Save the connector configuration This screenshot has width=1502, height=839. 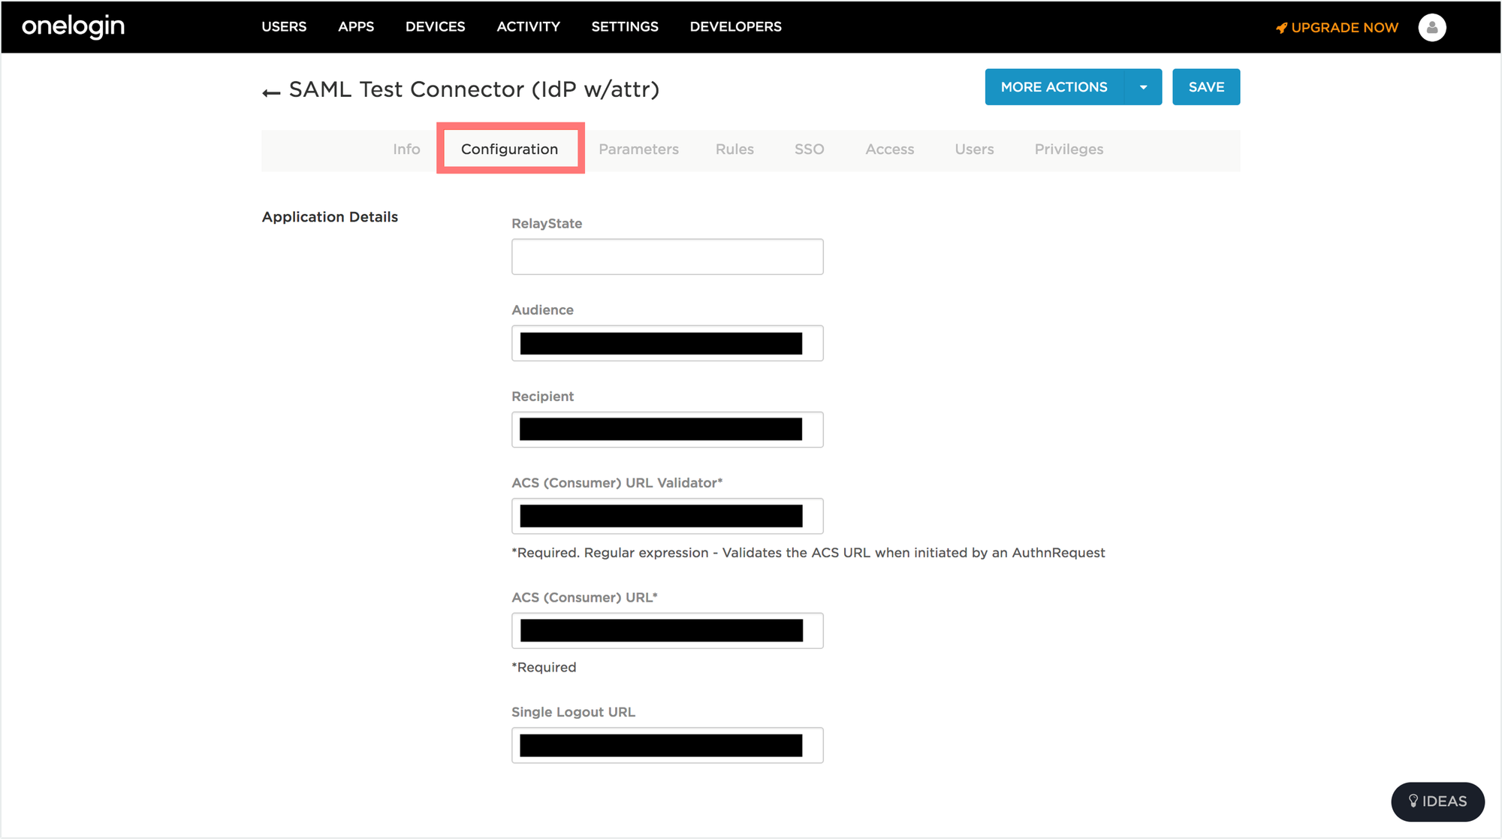pos(1206,87)
